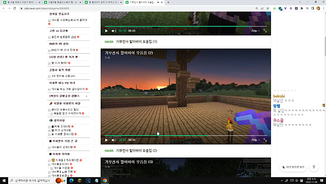The height and width of the screenshot is (184, 326).
Task: Open the 중간계 발로란트 신청 board
Action: click(64, 37)
